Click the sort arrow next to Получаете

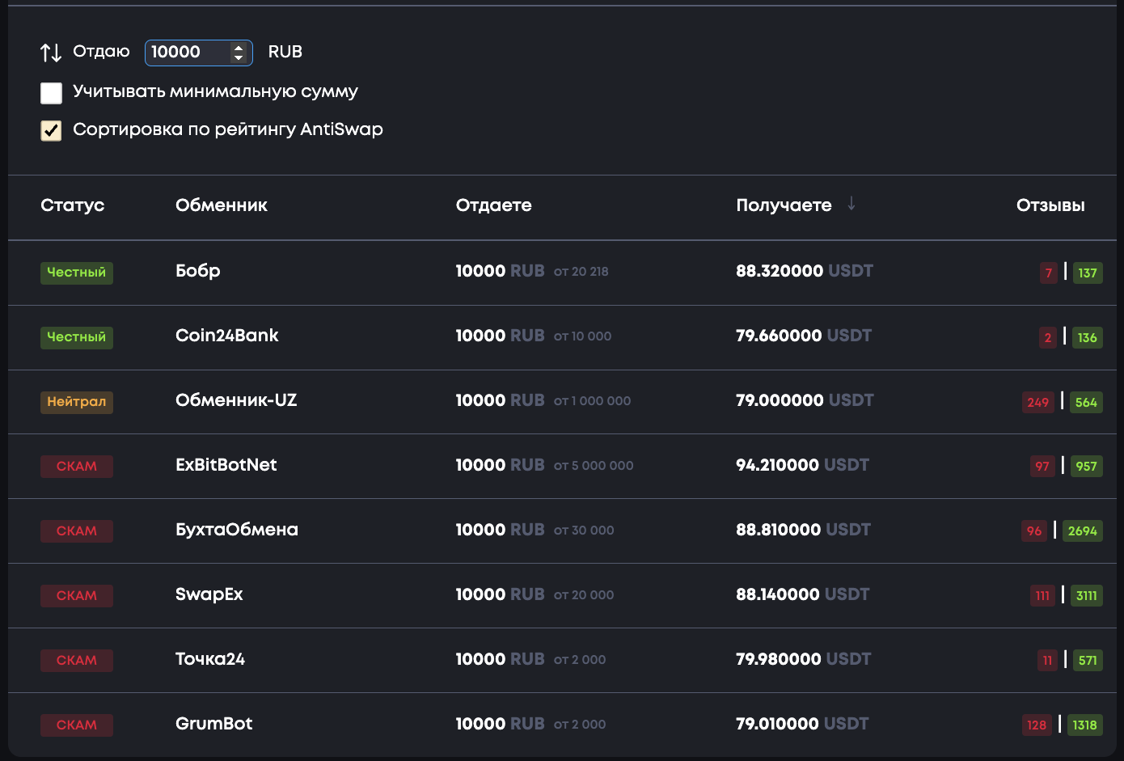point(851,204)
